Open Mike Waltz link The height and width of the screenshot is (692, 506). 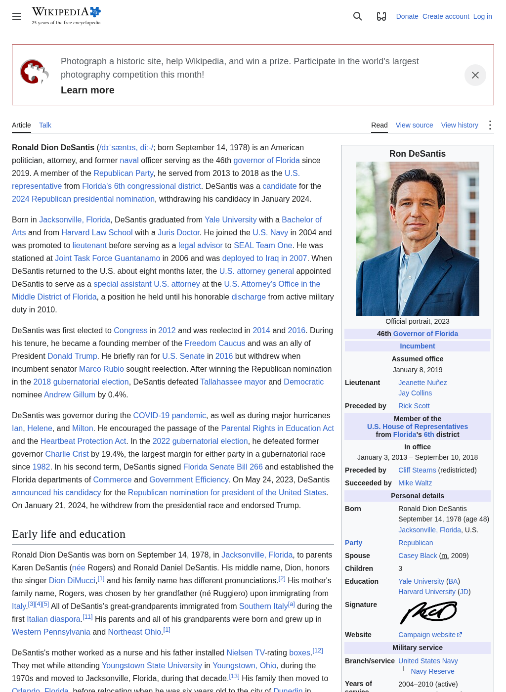coord(415,483)
